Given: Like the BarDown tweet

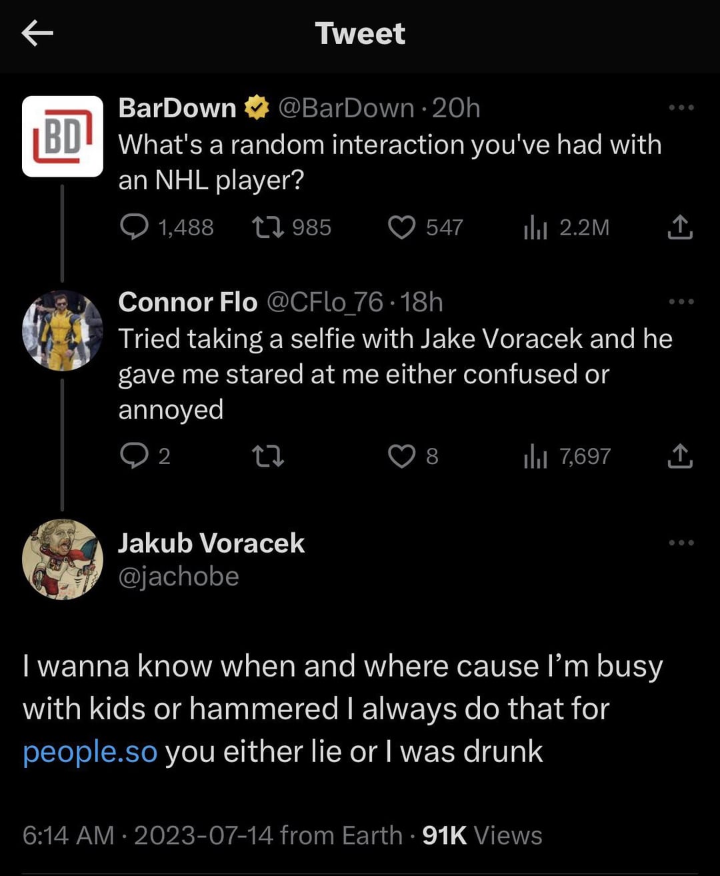Looking at the screenshot, I should pos(402,227).
